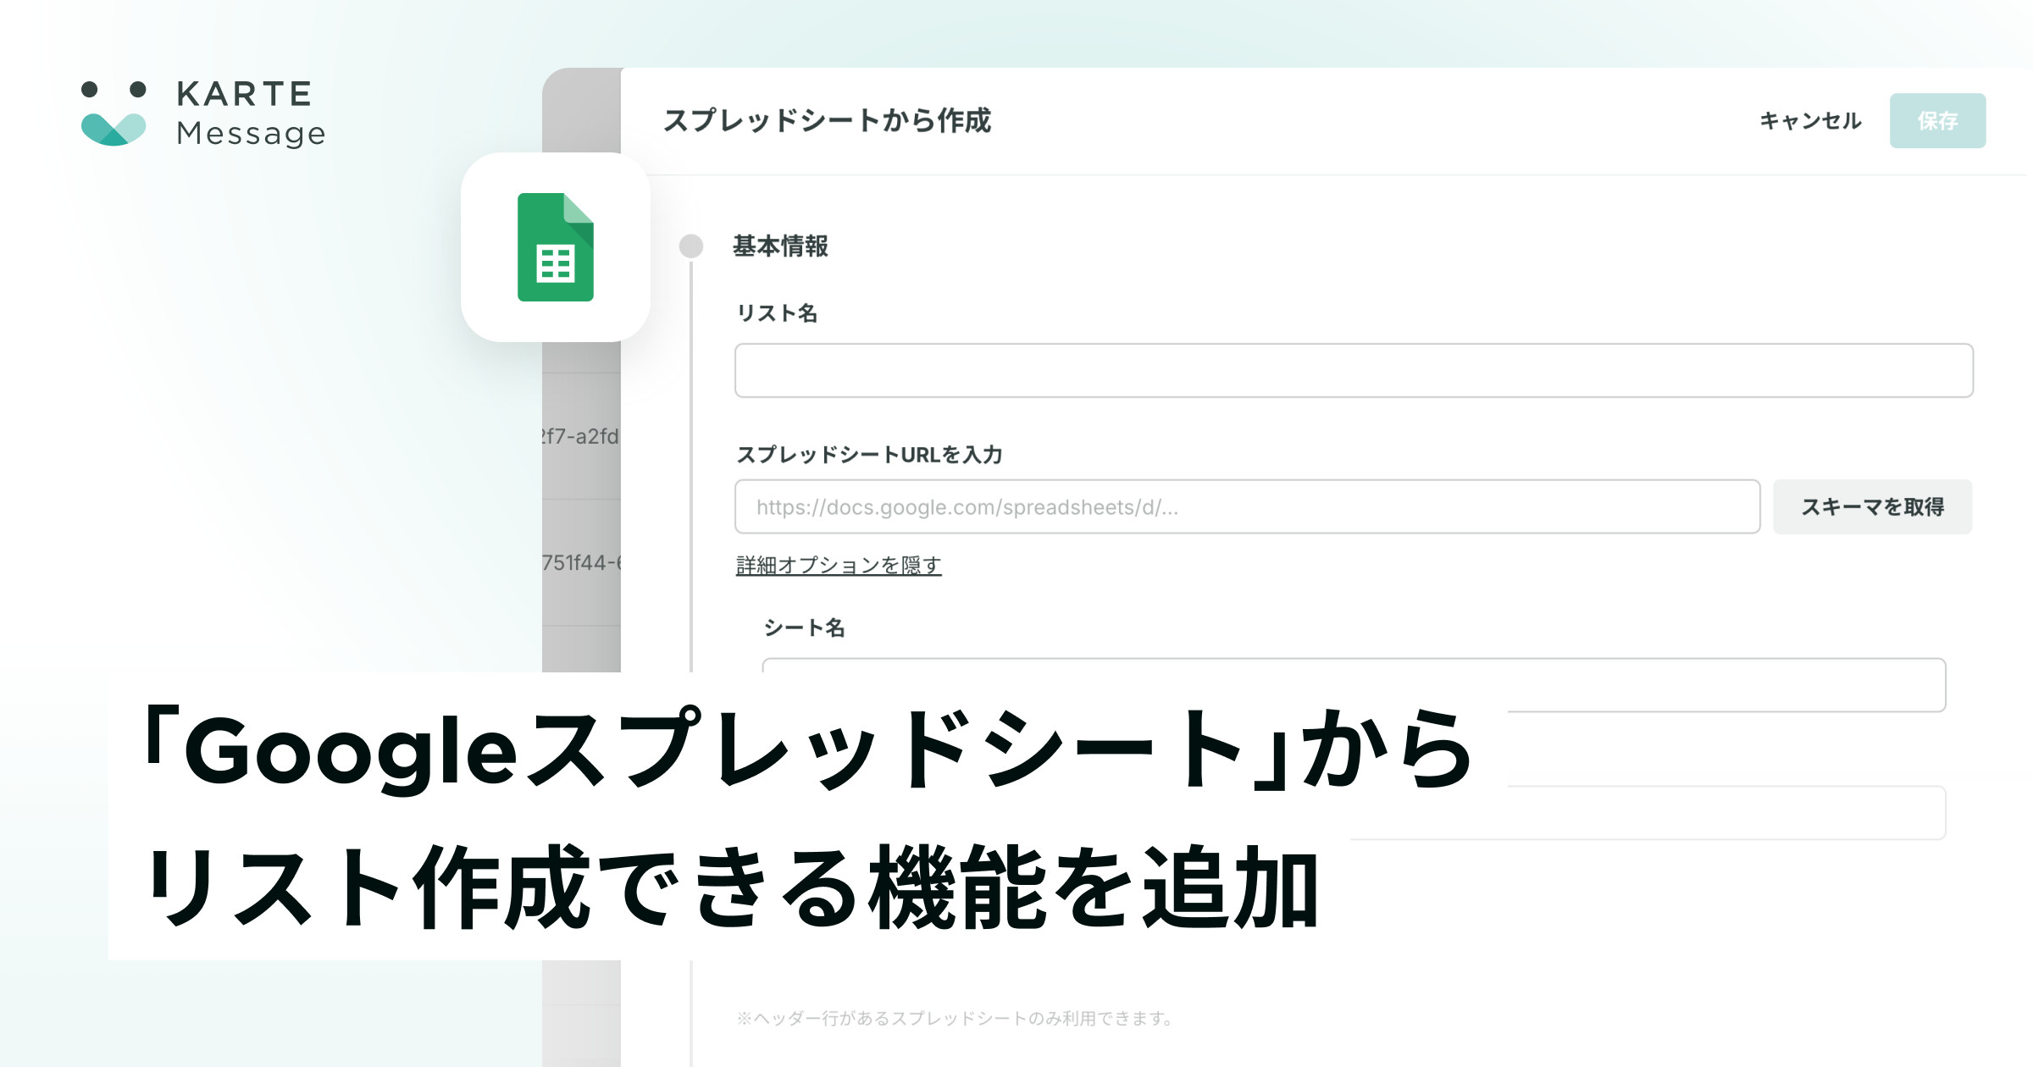The image size is (2033, 1067).
Task: Click the 基本情報 section heading
Action: tap(780, 246)
